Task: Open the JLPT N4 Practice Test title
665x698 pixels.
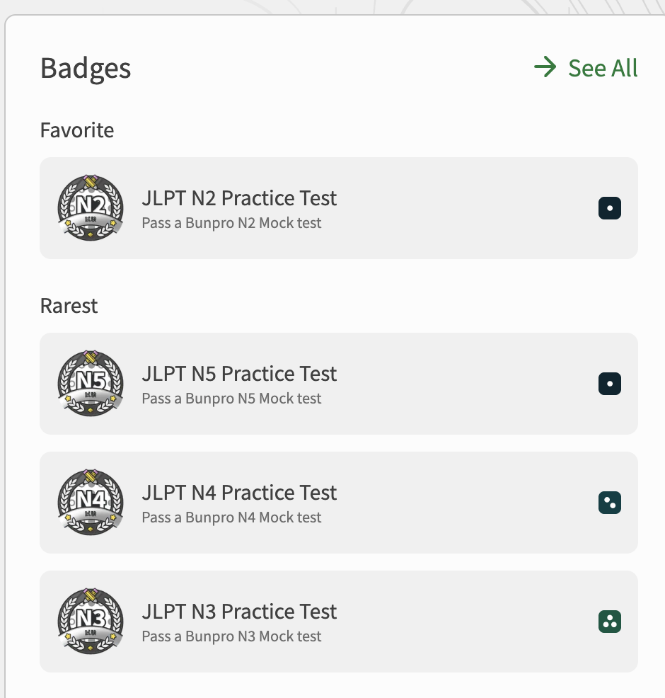Action: tap(239, 493)
